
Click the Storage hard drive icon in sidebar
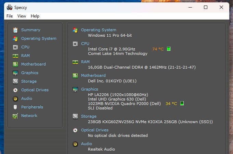(15, 82)
